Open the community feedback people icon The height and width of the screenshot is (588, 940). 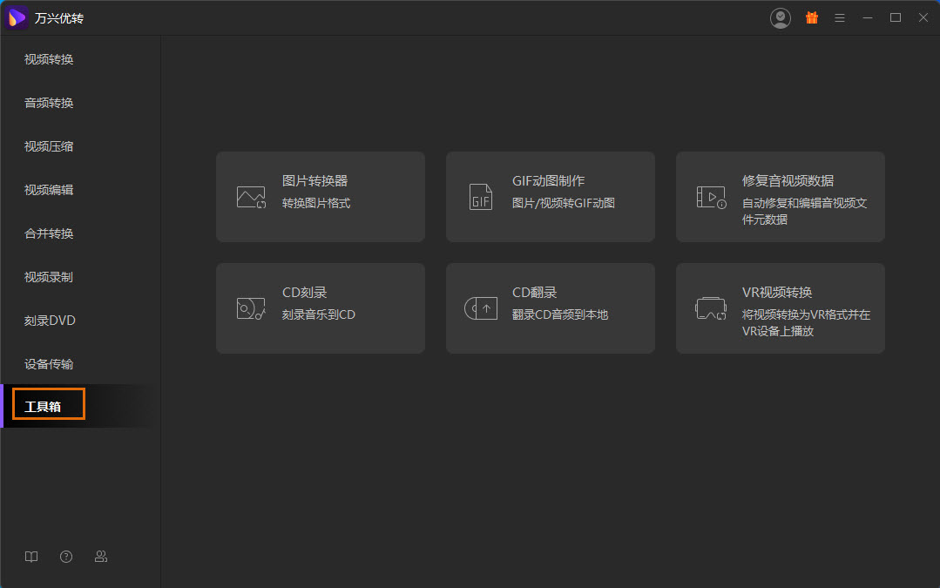point(101,557)
